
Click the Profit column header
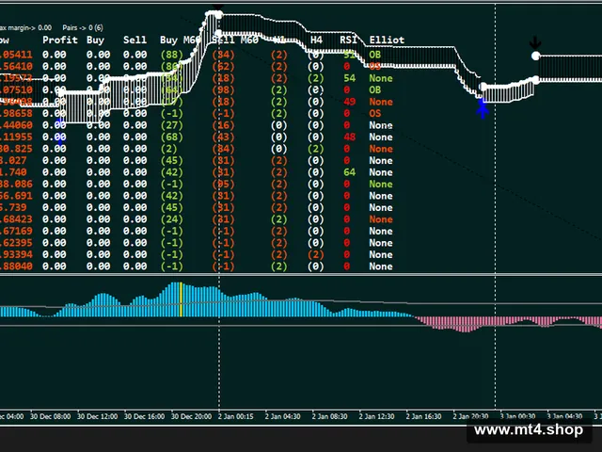pos(60,40)
